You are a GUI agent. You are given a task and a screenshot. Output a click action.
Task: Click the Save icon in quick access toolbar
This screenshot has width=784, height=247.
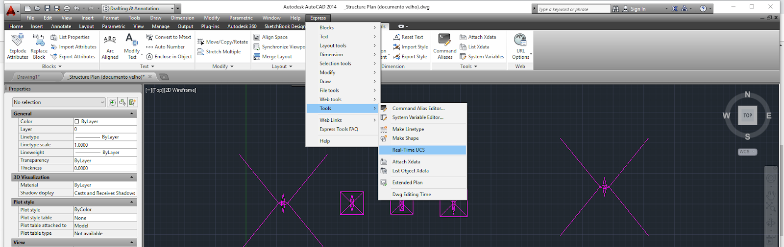(x=47, y=8)
